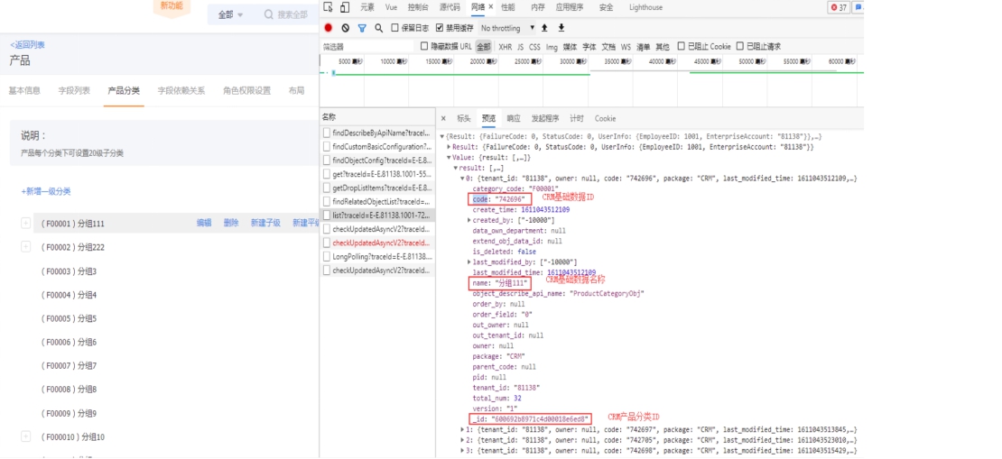Expand the Result: FailureCode node

[449, 147]
